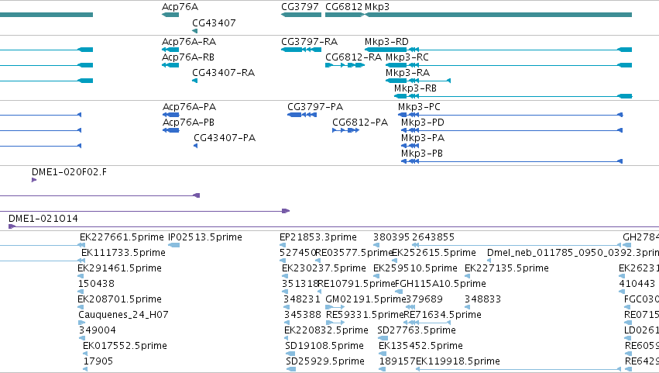Click feature 348833
The image size is (659, 373).
pyautogui.click(x=482, y=300)
